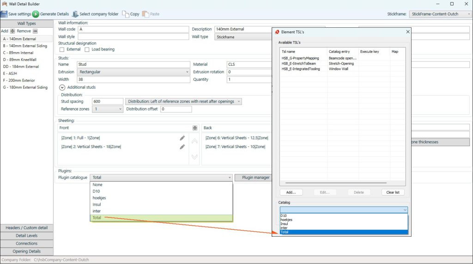Click the Delete button in Element TSL's
Viewport: 473px width, 264px height.
point(359,192)
